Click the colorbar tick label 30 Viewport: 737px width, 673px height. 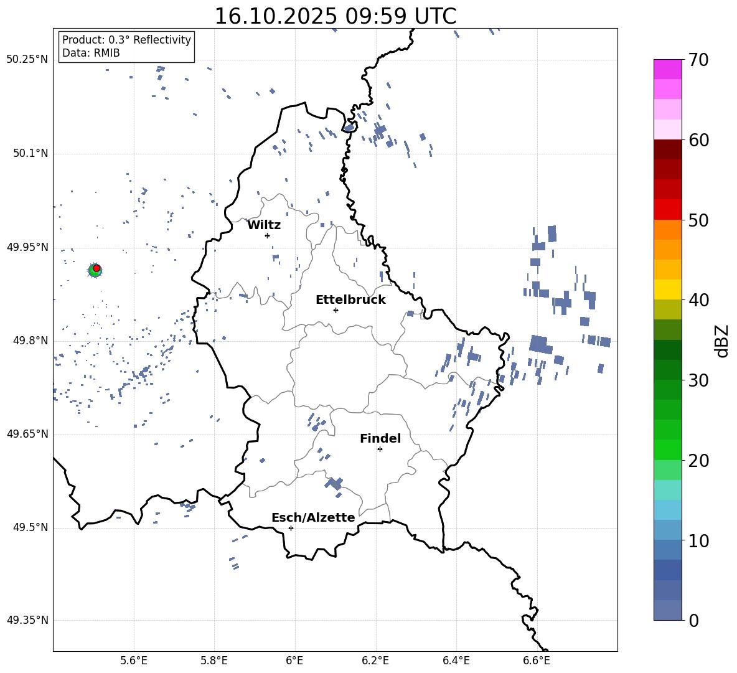pyautogui.click(x=698, y=380)
